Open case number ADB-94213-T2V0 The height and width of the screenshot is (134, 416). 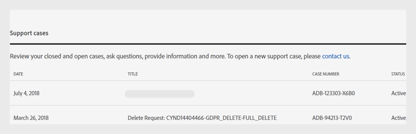point(332,118)
